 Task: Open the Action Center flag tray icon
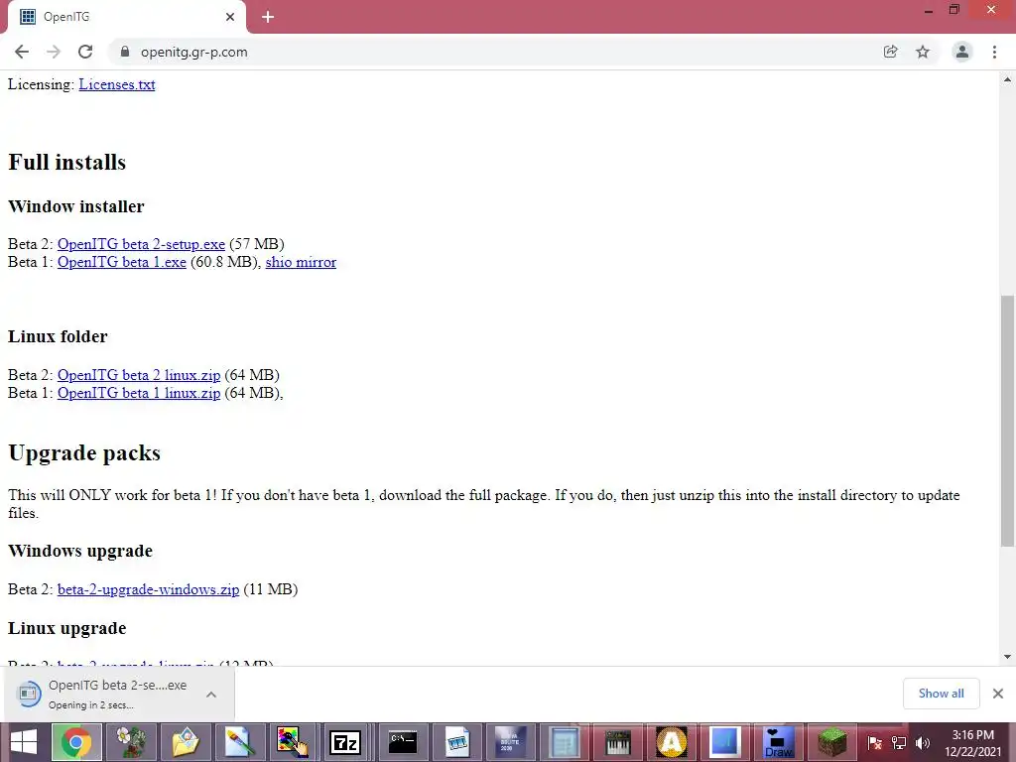click(874, 742)
